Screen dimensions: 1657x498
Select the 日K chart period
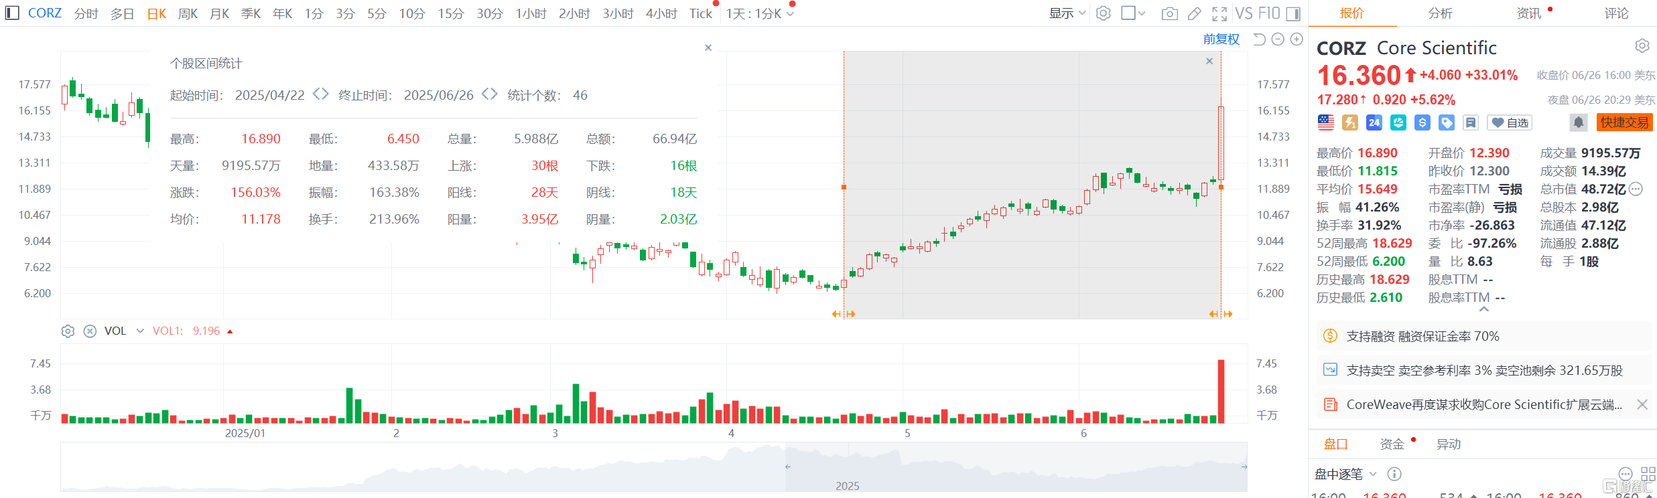coord(157,13)
